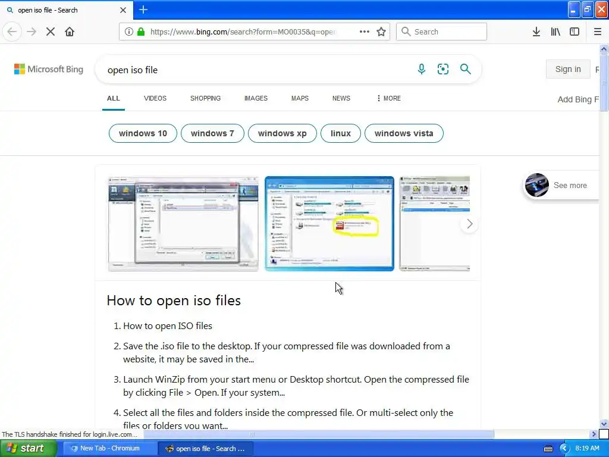
Task: Open the VIDEOS results tab
Action: pos(155,98)
